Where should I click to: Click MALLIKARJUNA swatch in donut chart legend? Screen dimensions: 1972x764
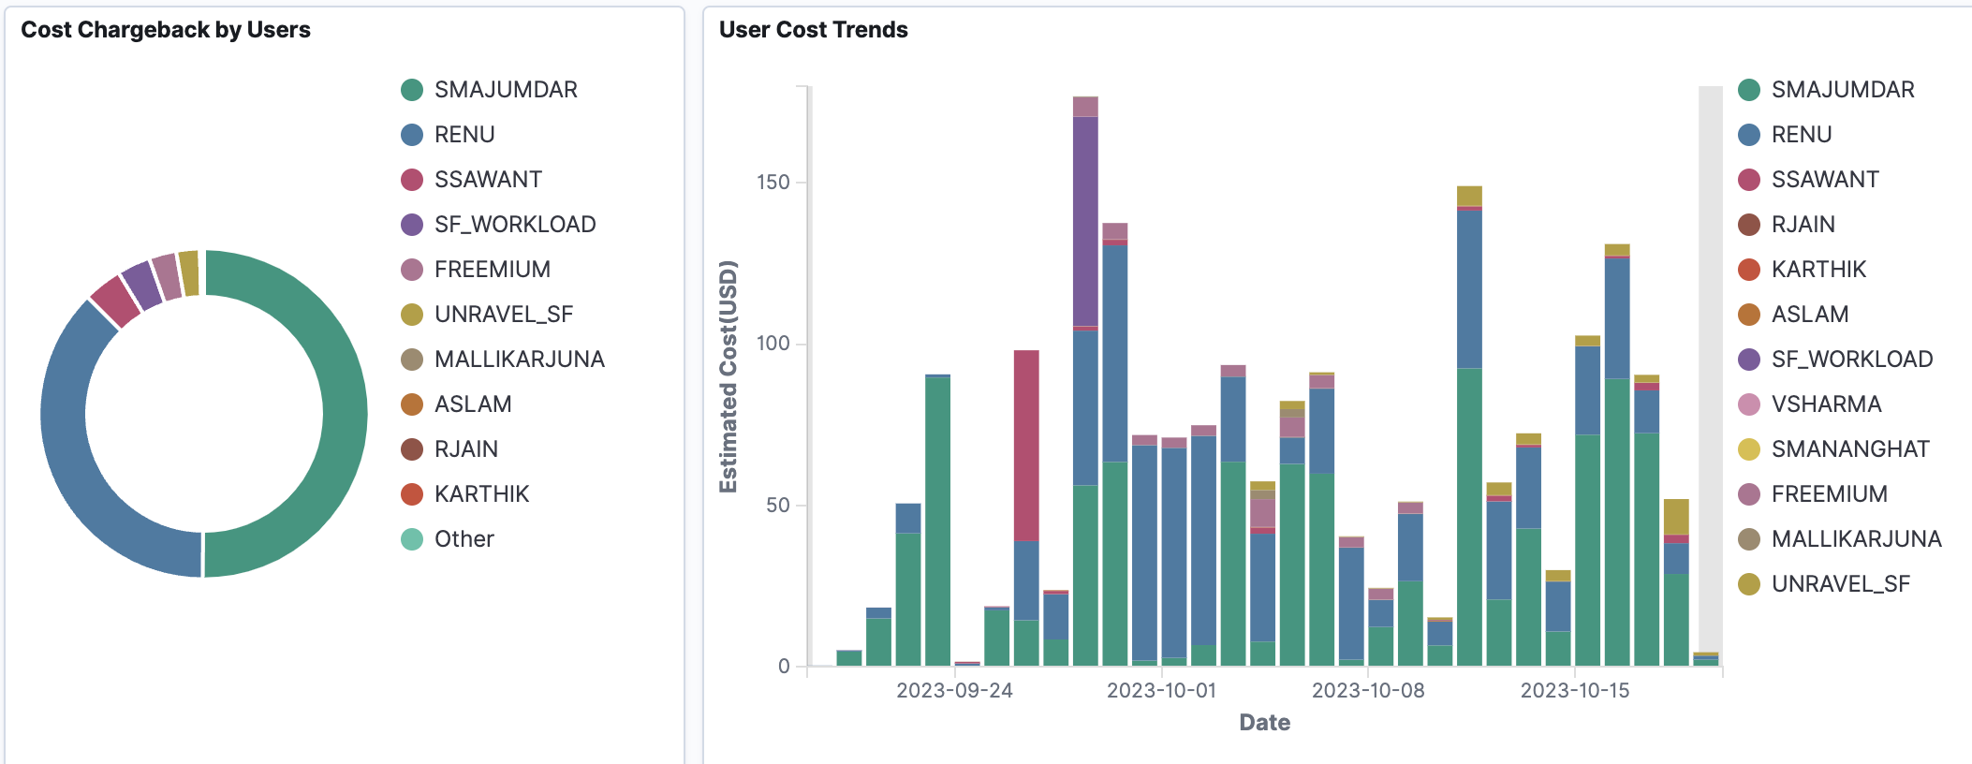pyautogui.click(x=412, y=360)
